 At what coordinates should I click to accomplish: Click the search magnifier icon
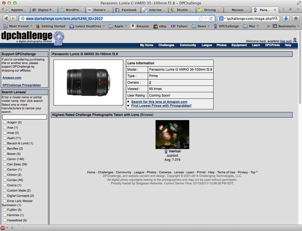(x=276, y=18)
